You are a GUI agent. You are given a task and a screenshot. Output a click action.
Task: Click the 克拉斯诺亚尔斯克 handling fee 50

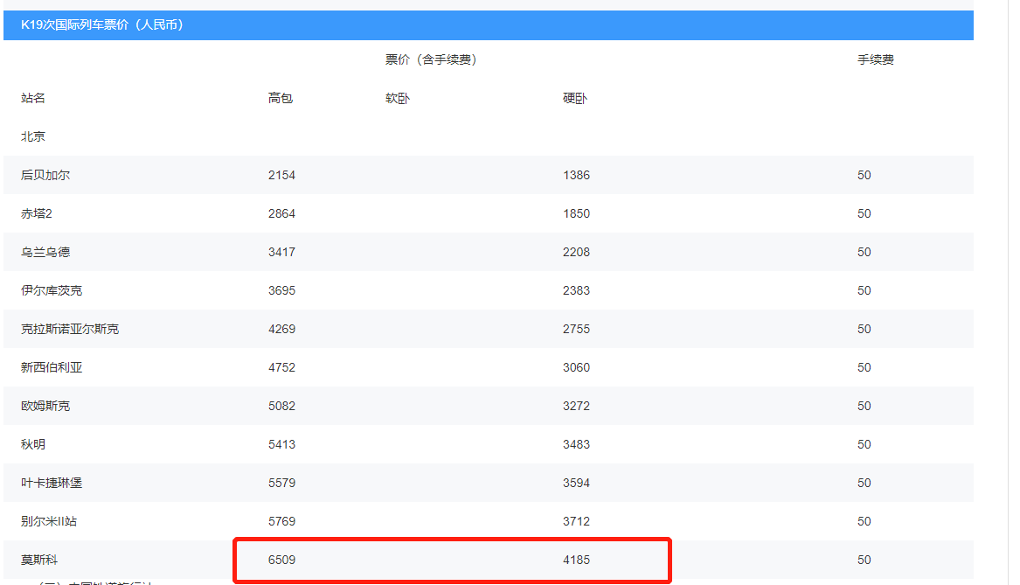(x=864, y=329)
